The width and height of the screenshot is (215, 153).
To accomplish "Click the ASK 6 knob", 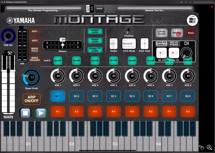I will pos(151,76).
